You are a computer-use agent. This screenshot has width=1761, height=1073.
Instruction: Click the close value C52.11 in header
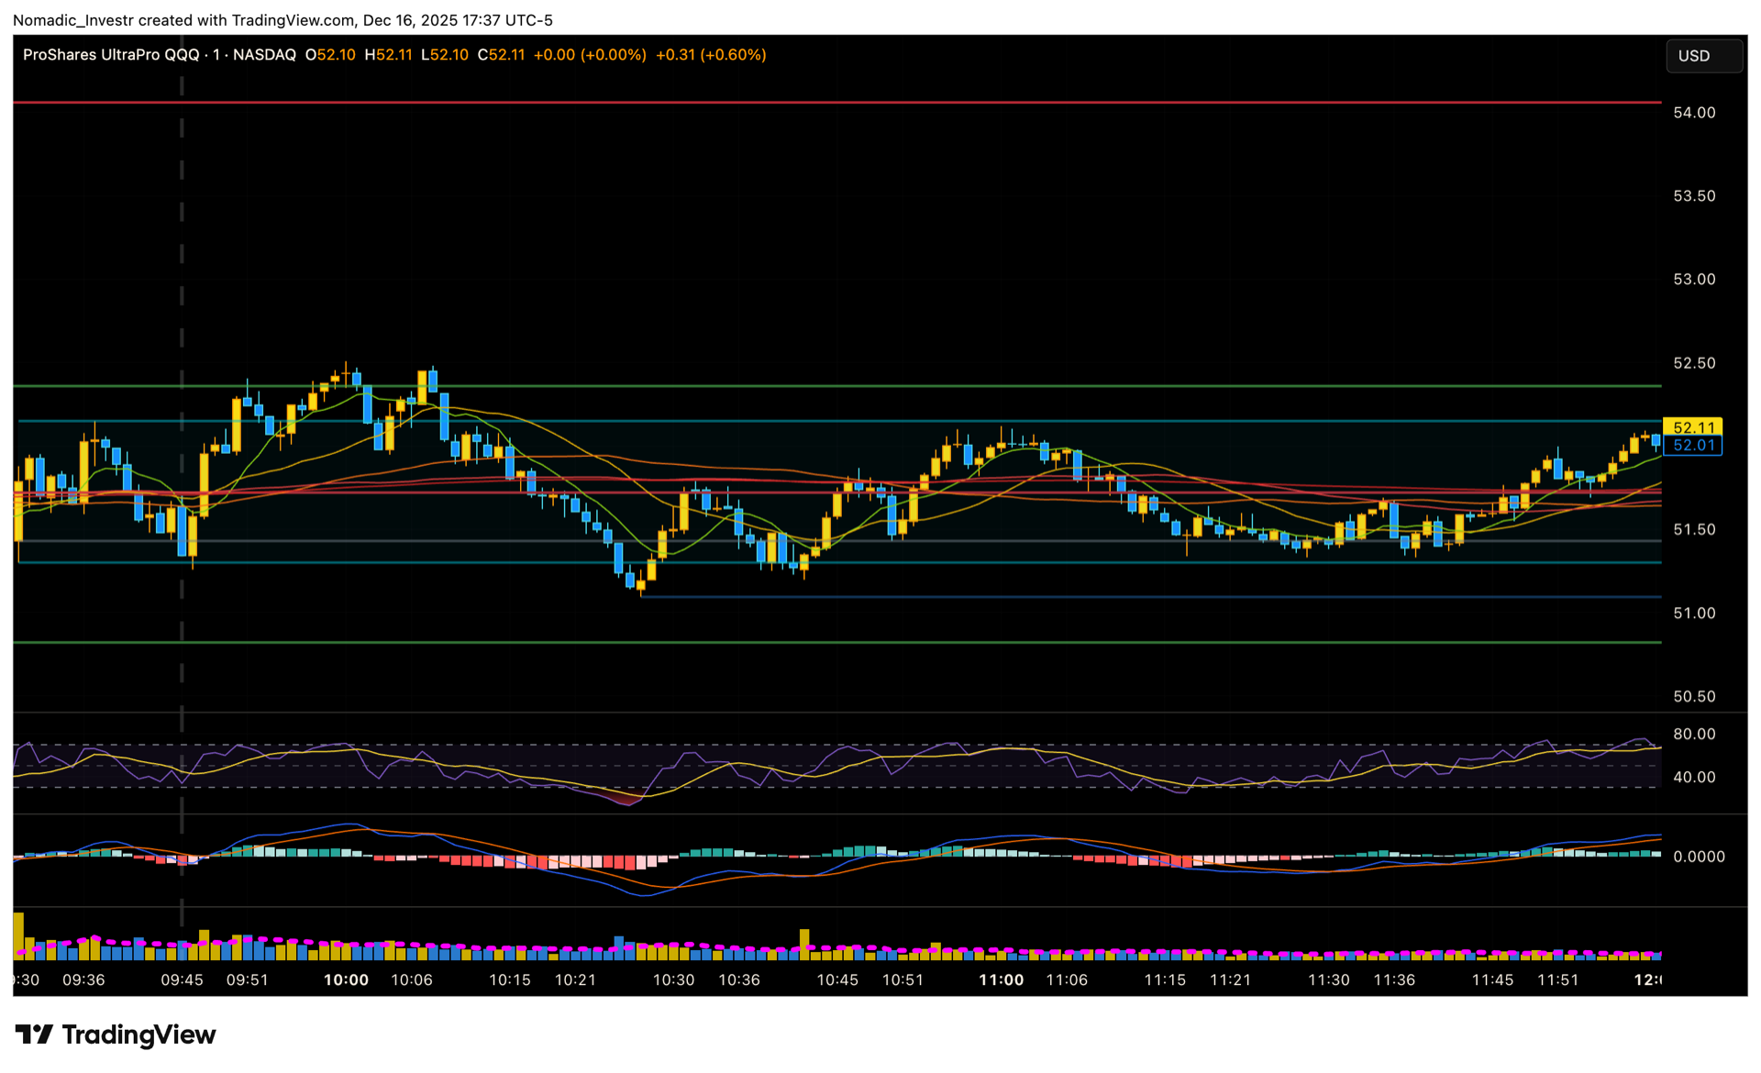point(501,55)
